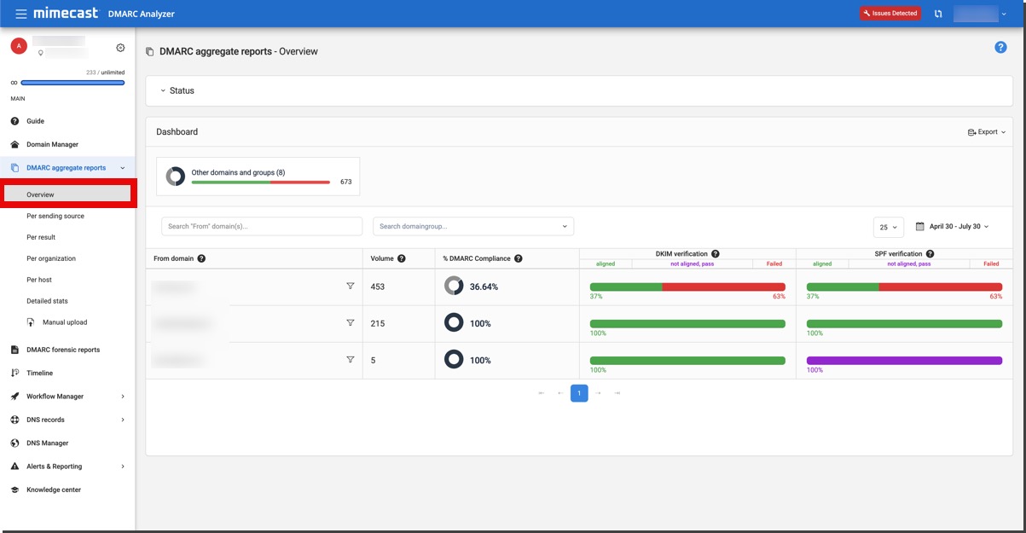Click DKIM bar in the 453 volume row
The height and width of the screenshot is (533, 1026).
pyautogui.click(x=687, y=287)
